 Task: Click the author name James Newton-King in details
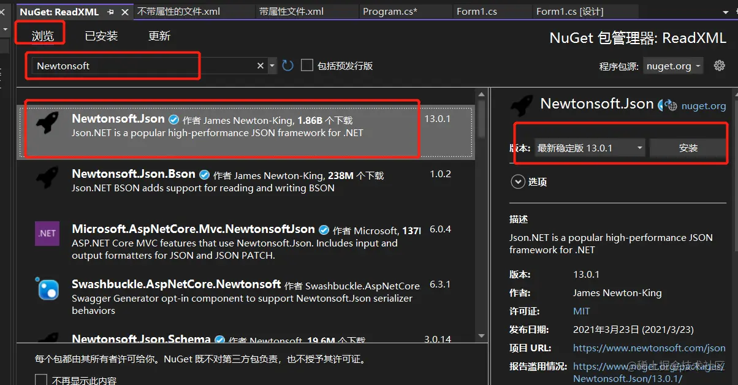point(617,292)
